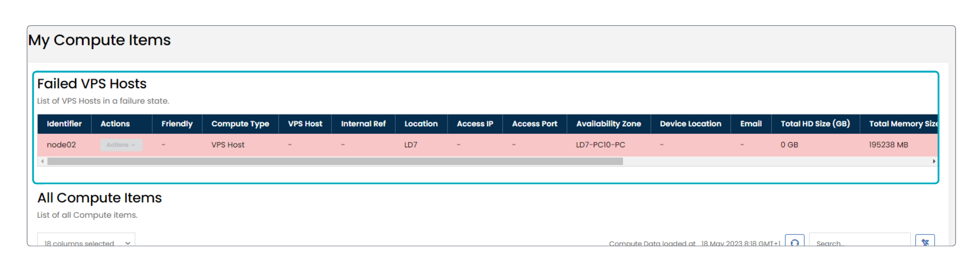Image resolution: width=975 pixels, height=267 pixels.
Task: Click the Location column header
Action: pyautogui.click(x=421, y=124)
